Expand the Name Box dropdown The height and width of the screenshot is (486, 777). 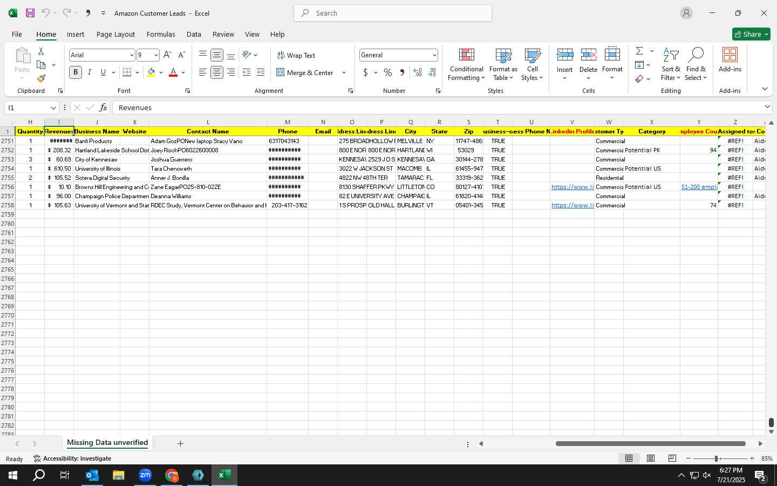(x=53, y=108)
